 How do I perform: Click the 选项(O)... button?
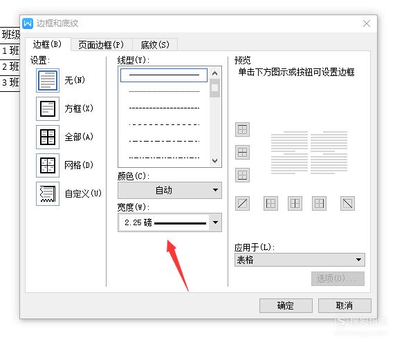[x=338, y=278]
